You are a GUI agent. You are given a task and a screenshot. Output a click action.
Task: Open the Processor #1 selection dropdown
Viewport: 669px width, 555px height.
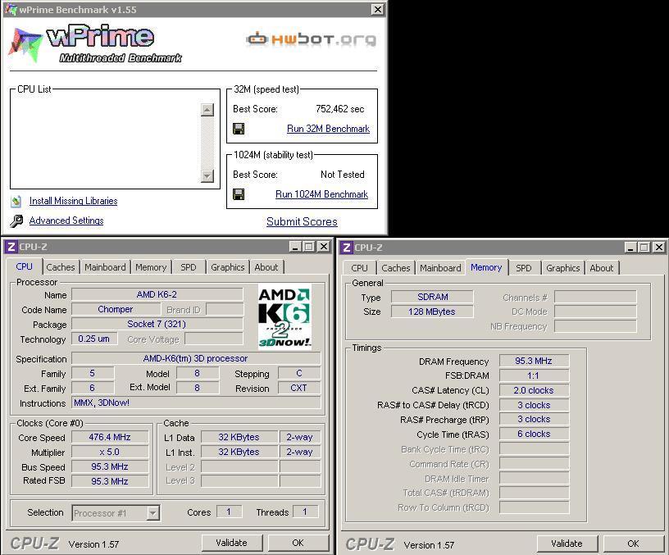152,512
